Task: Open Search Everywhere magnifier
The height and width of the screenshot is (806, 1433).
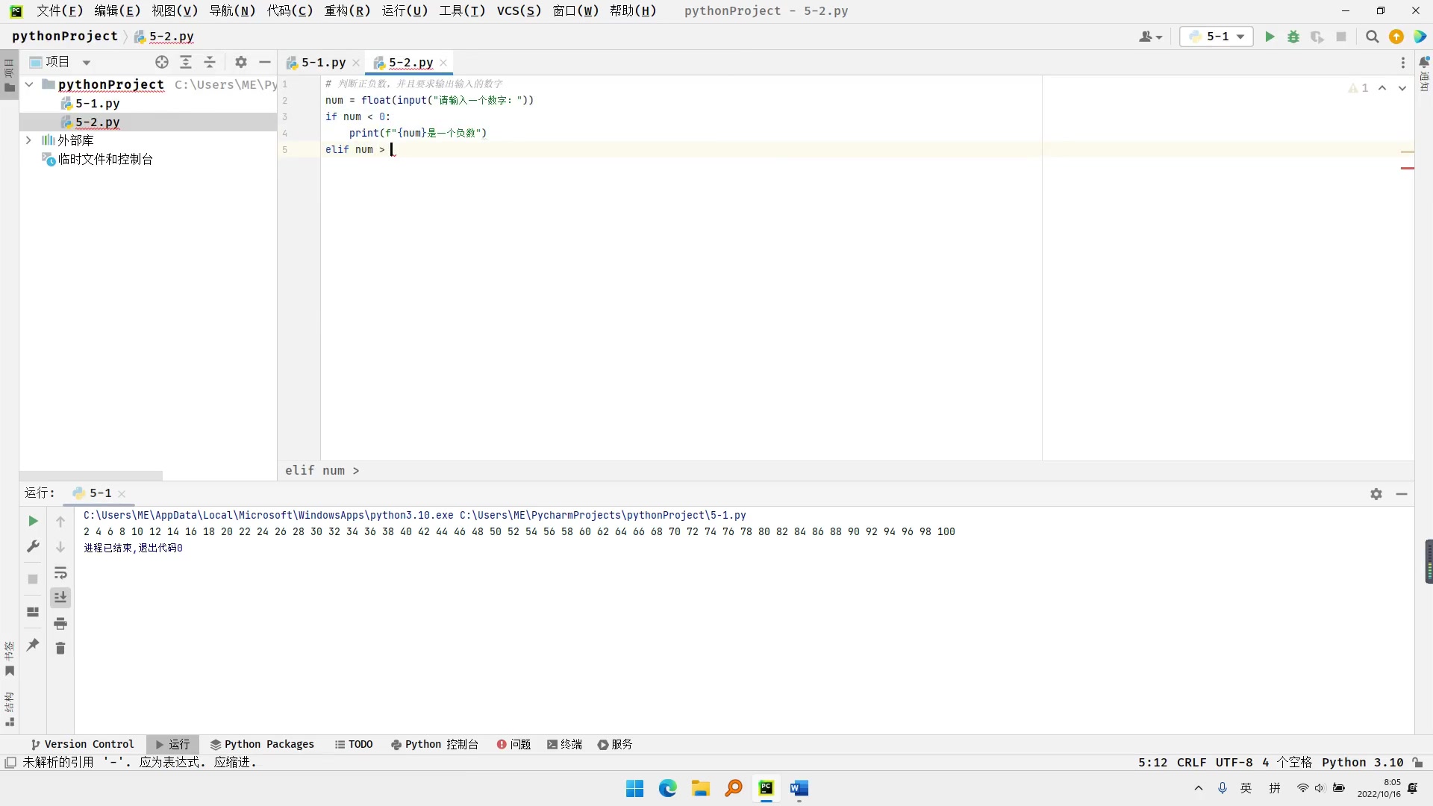Action: tap(1372, 37)
